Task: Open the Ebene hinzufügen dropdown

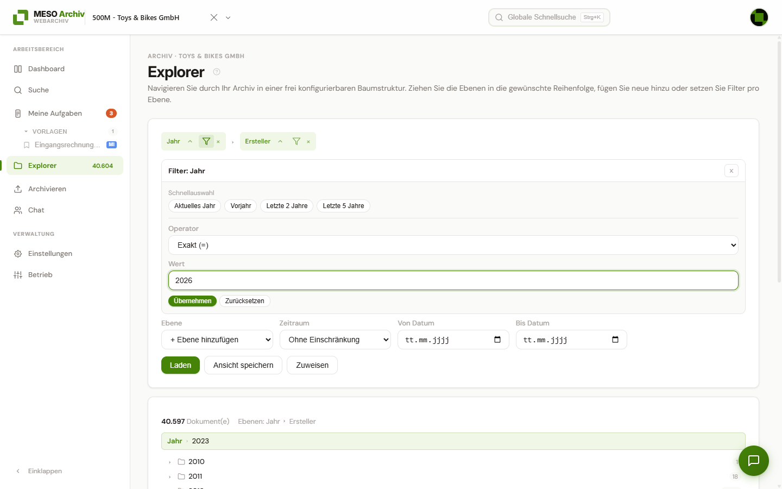Action: pyautogui.click(x=217, y=340)
